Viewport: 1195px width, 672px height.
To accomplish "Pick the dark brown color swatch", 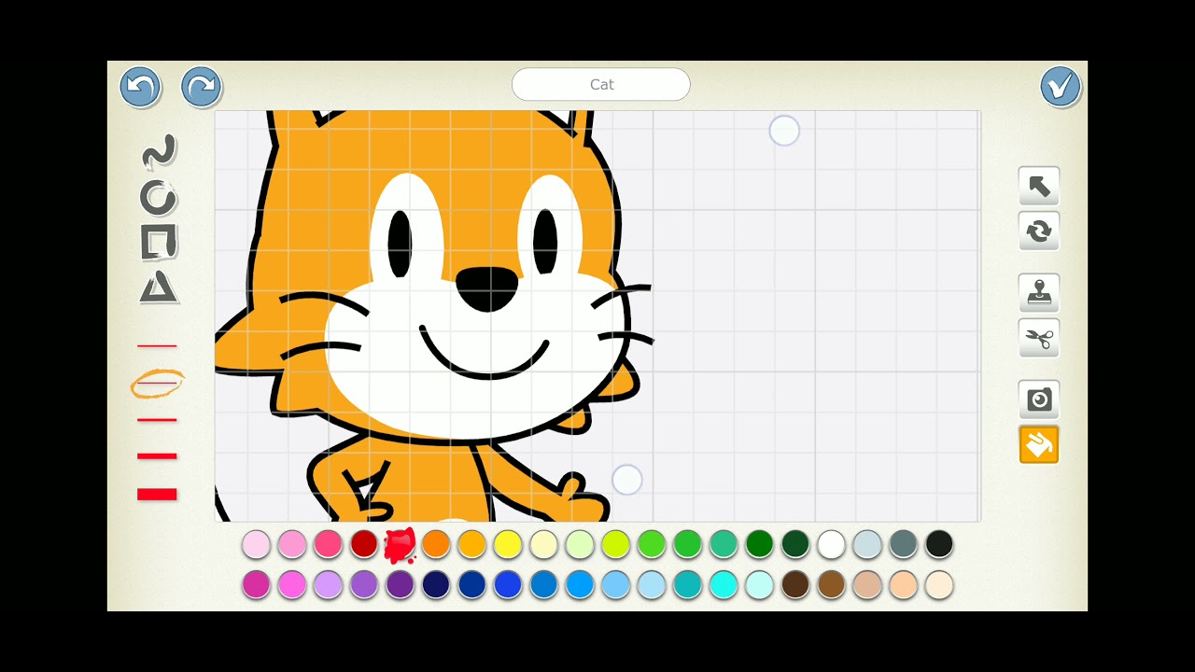I will (795, 585).
